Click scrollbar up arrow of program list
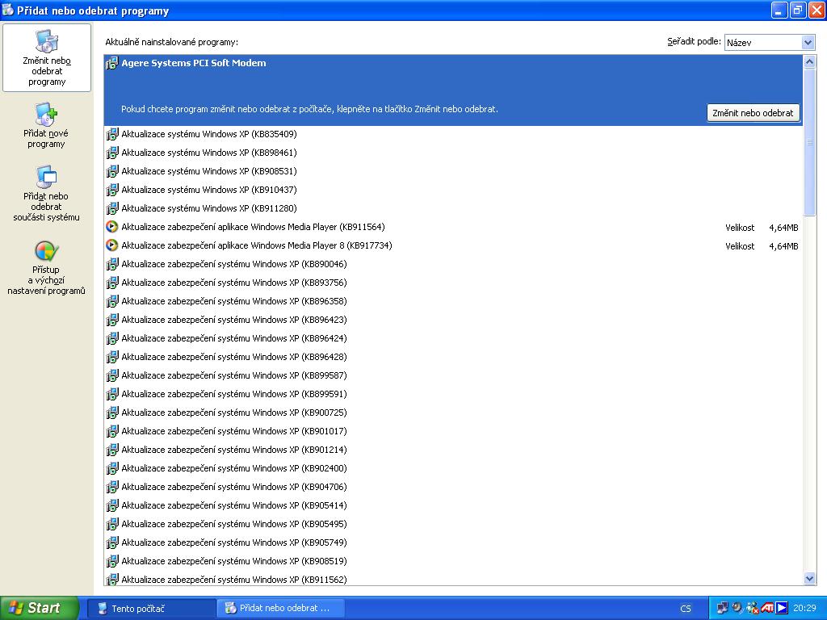 point(809,61)
